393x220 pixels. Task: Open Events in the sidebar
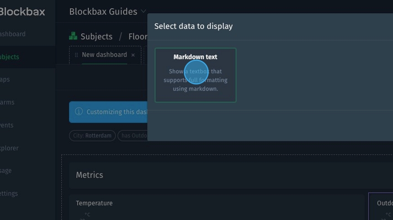(7, 125)
